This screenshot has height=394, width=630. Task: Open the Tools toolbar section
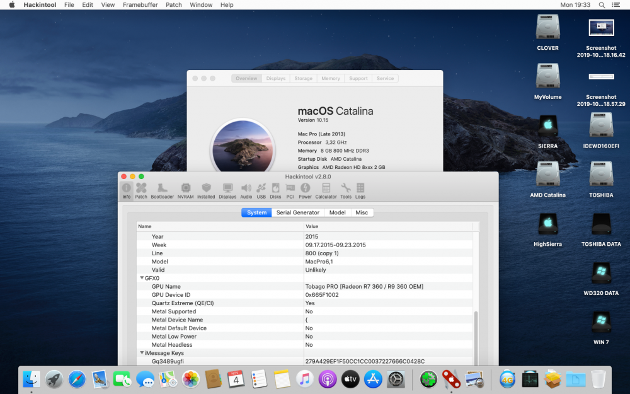coord(345,190)
